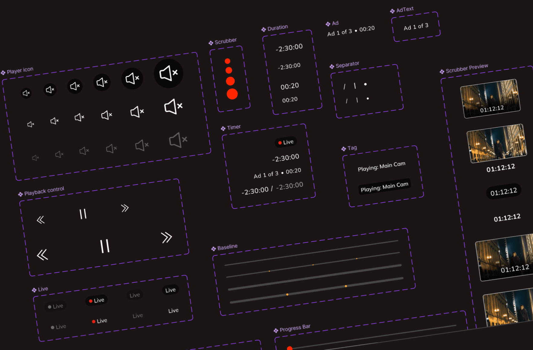Select the largest red scrubber dot
533x350 pixels.
(232, 94)
